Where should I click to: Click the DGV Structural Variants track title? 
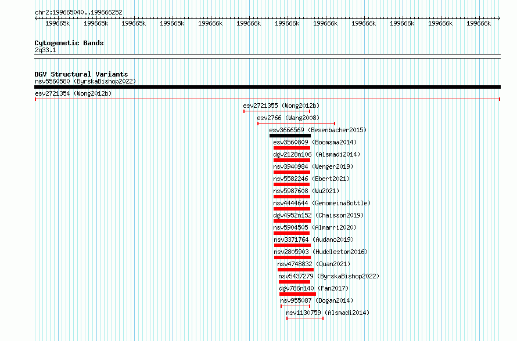[x=81, y=74]
